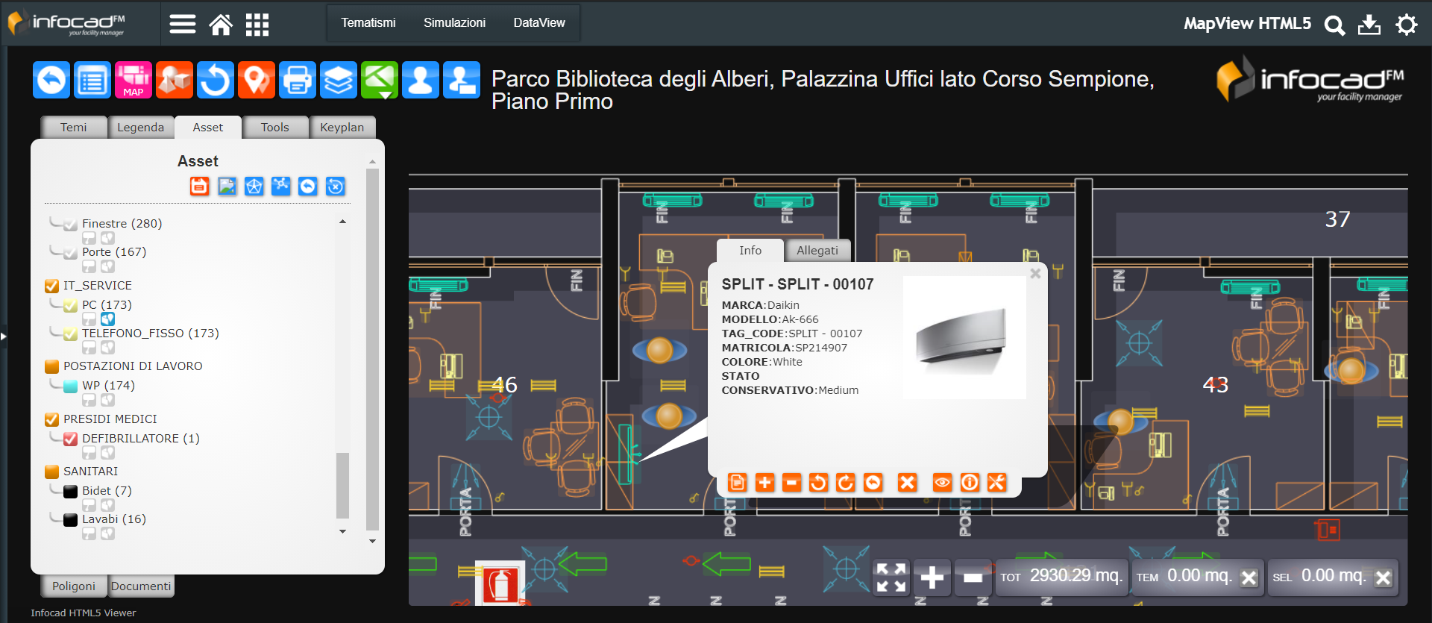Close the SPLIT info popup
This screenshot has width=1432, height=623.
pos(1035,274)
